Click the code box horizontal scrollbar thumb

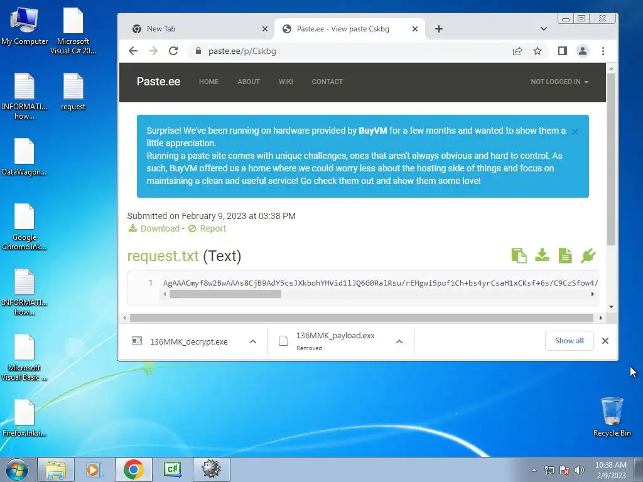225,294
